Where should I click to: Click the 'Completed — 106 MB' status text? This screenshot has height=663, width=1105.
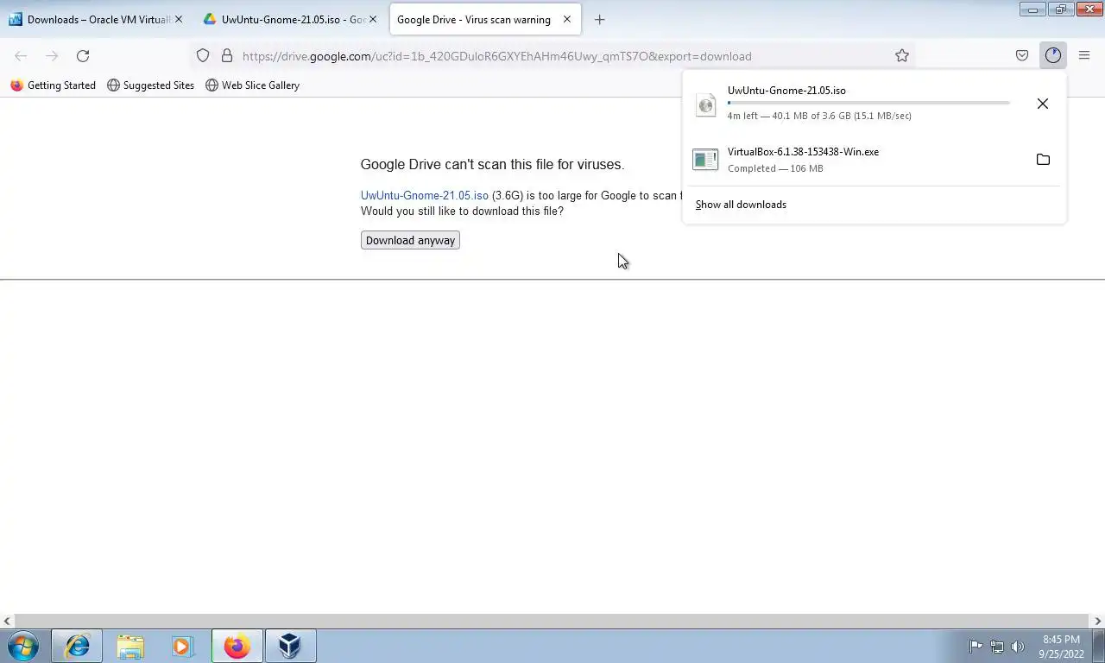[x=775, y=168]
